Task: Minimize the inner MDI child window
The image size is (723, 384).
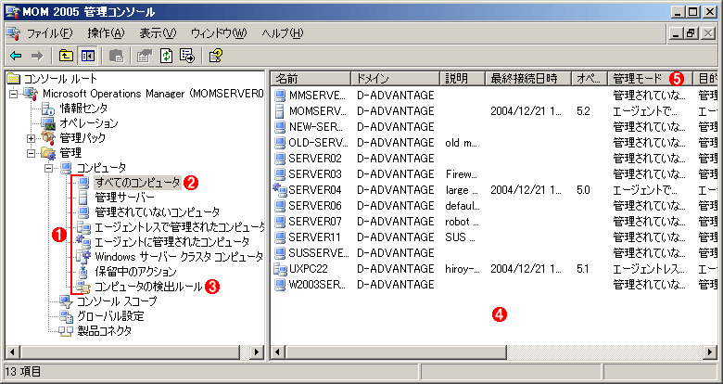Action: pos(676,33)
